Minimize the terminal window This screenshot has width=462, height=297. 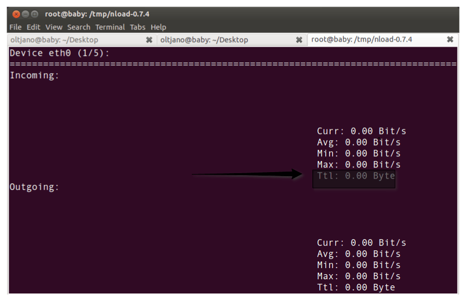[x=25, y=14]
